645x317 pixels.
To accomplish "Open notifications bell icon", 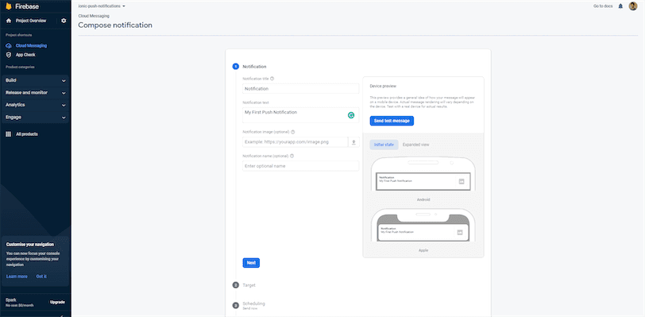I will [620, 6].
